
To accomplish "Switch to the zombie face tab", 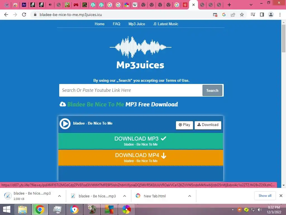I will click(x=67, y=5).
